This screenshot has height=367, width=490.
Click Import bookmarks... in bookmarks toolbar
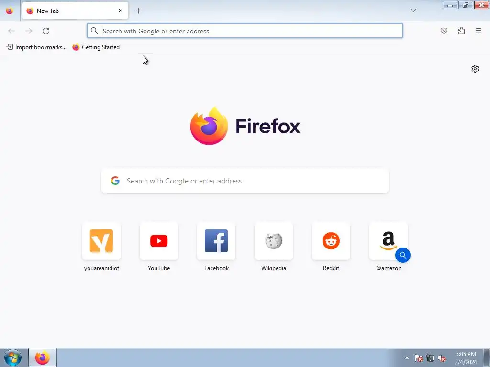click(x=36, y=47)
